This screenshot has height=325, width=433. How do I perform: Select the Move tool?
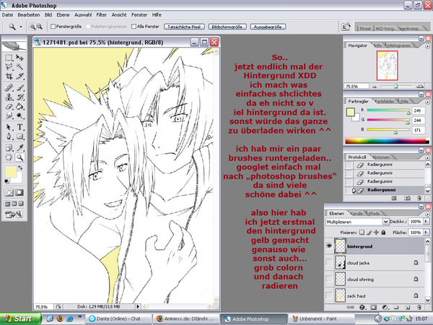19,58
